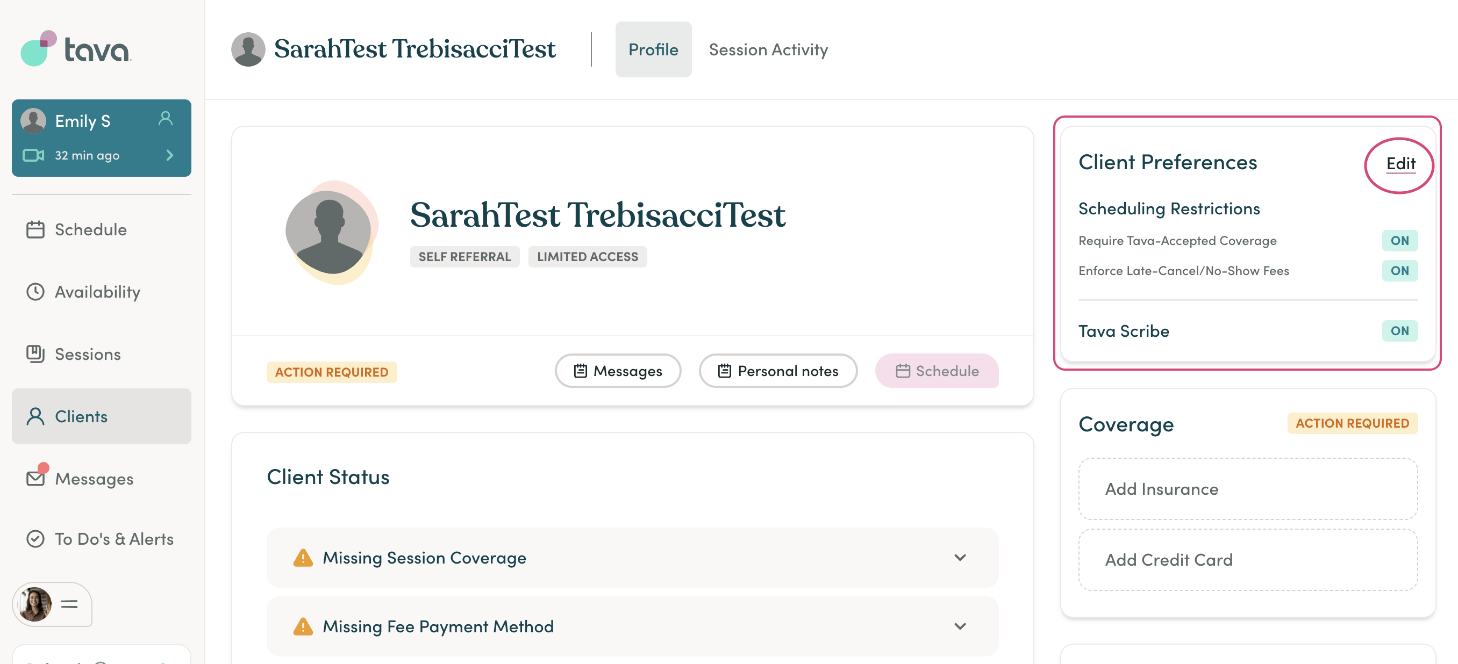Select the Profile tab

click(653, 50)
